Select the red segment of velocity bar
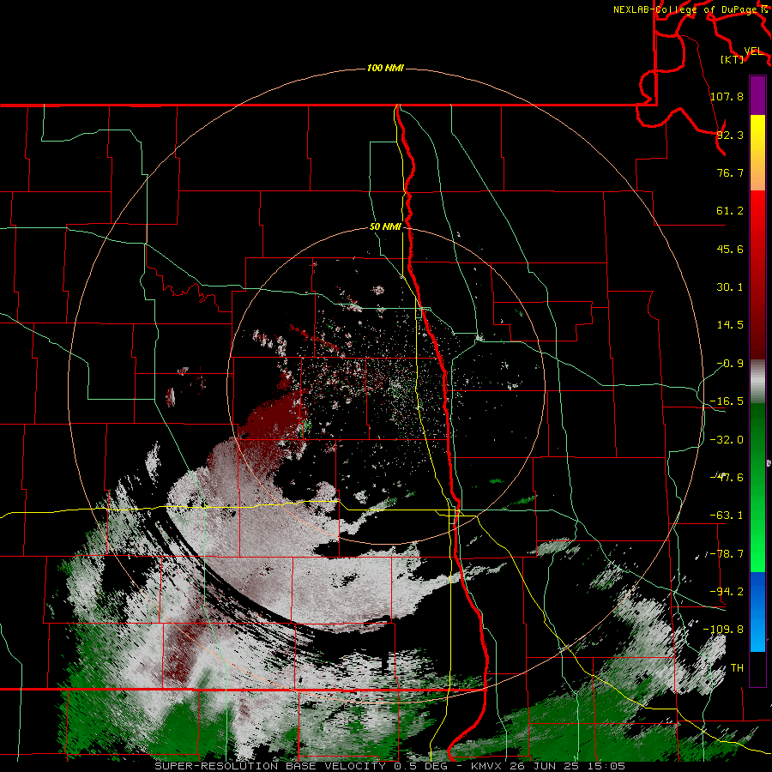 [x=757, y=274]
